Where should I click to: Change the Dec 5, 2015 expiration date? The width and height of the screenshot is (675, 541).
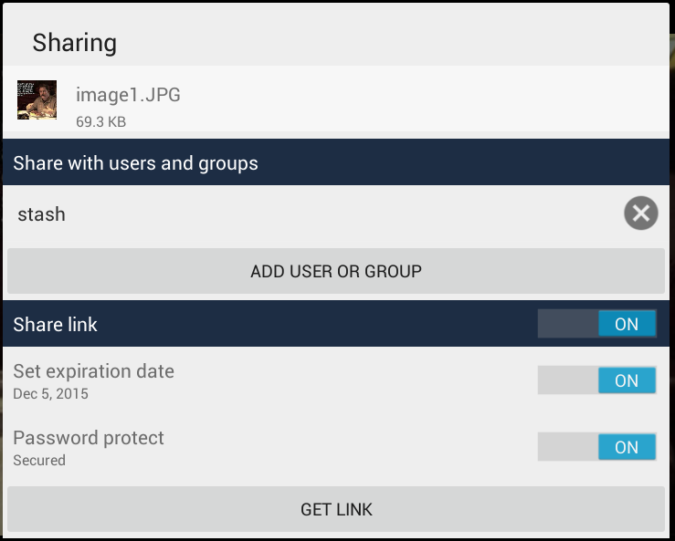click(51, 394)
